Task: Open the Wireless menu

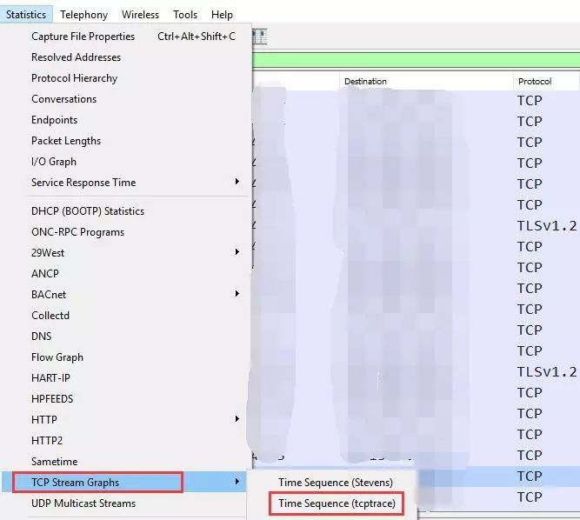Action: [140, 15]
